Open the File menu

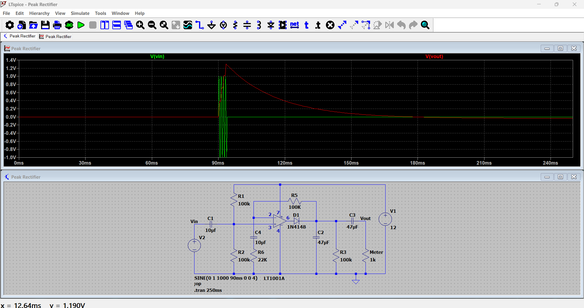pyautogui.click(x=6, y=13)
